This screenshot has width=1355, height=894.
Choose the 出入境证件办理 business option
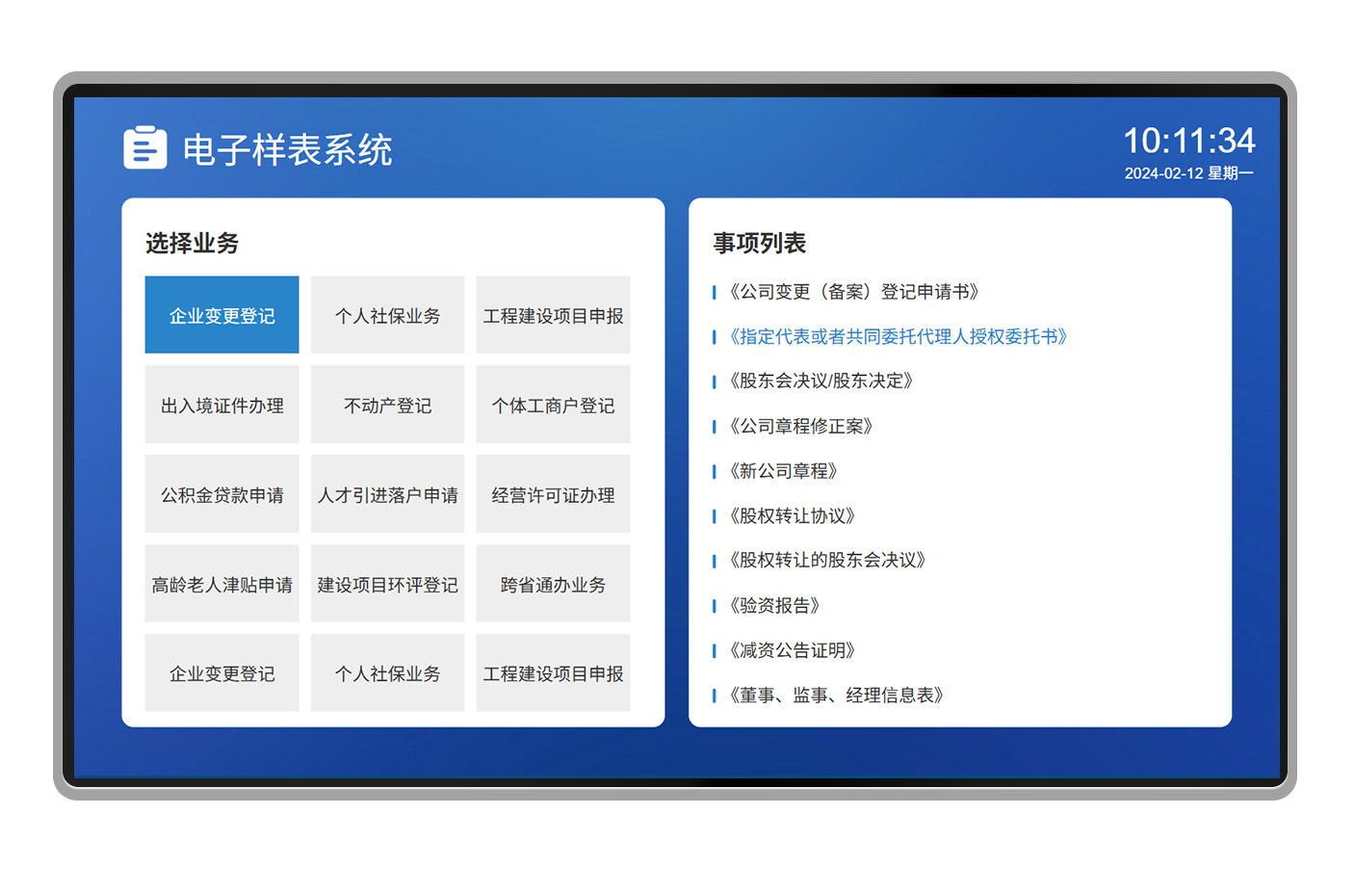point(221,406)
